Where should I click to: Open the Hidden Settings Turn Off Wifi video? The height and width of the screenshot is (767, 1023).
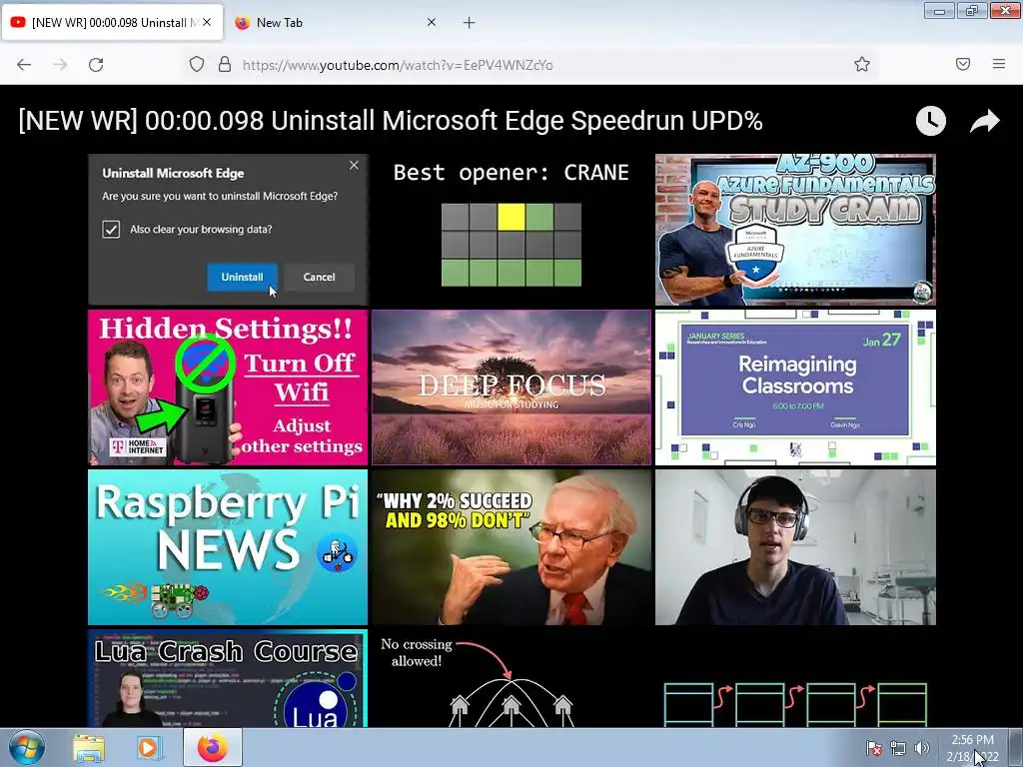tap(228, 387)
